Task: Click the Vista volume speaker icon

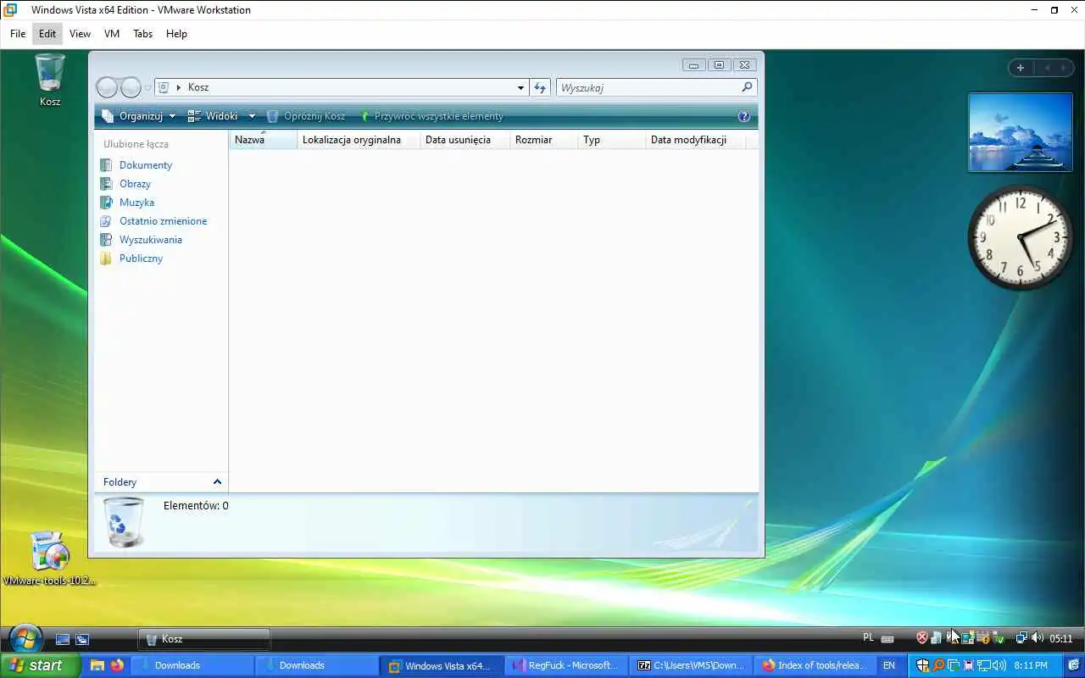Action: [1038, 638]
